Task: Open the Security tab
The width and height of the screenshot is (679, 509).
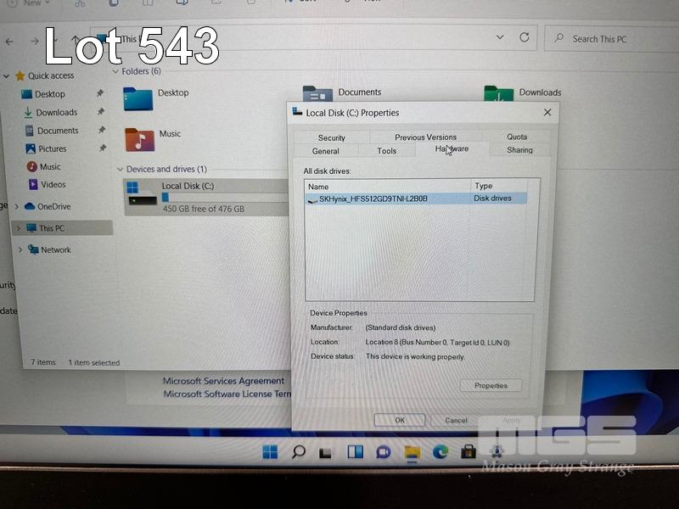Action: coord(331,137)
